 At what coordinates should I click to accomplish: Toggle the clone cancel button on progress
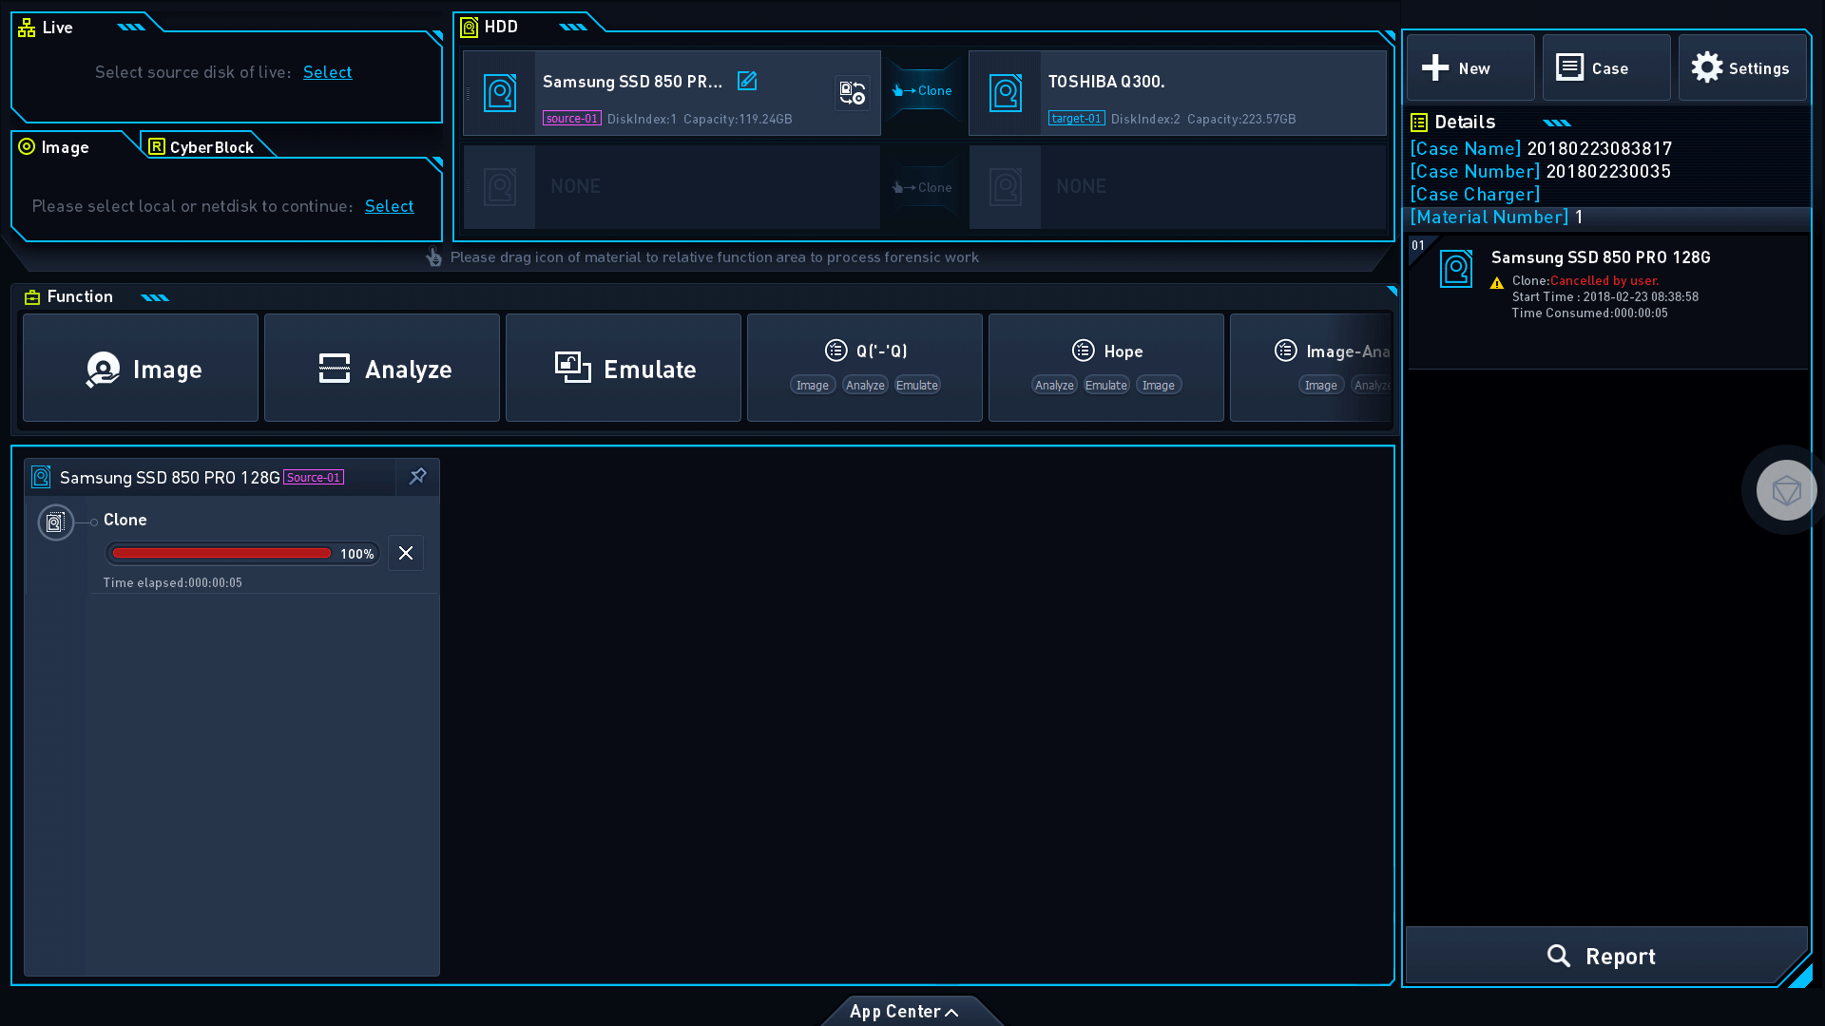click(406, 554)
